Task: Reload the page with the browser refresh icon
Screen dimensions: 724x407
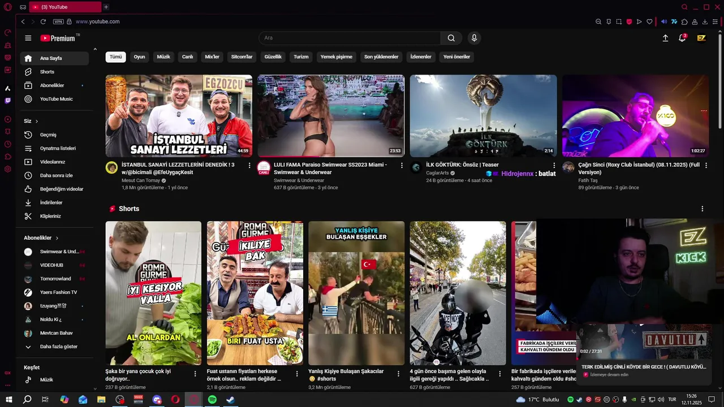Action: [x=43, y=21]
